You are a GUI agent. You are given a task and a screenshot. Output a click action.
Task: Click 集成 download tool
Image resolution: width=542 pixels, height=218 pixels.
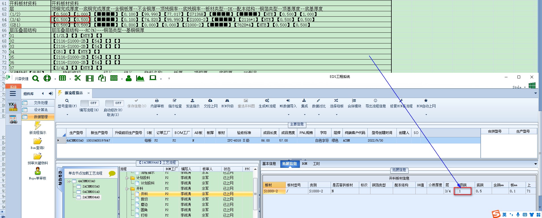pyautogui.click(x=304, y=104)
